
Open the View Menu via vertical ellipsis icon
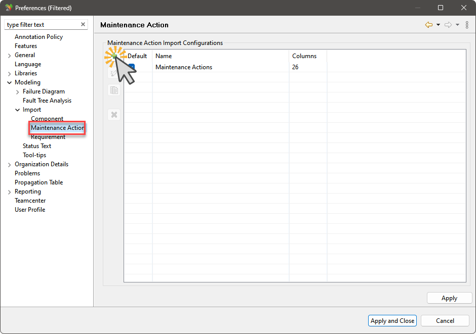pyautogui.click(x=467, y=24)
